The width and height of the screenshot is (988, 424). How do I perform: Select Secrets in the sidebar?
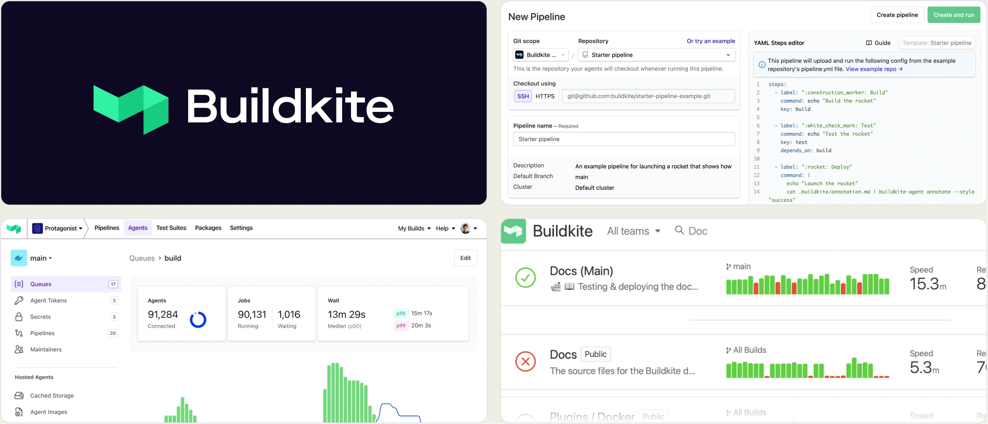click(x=66, y=317)
